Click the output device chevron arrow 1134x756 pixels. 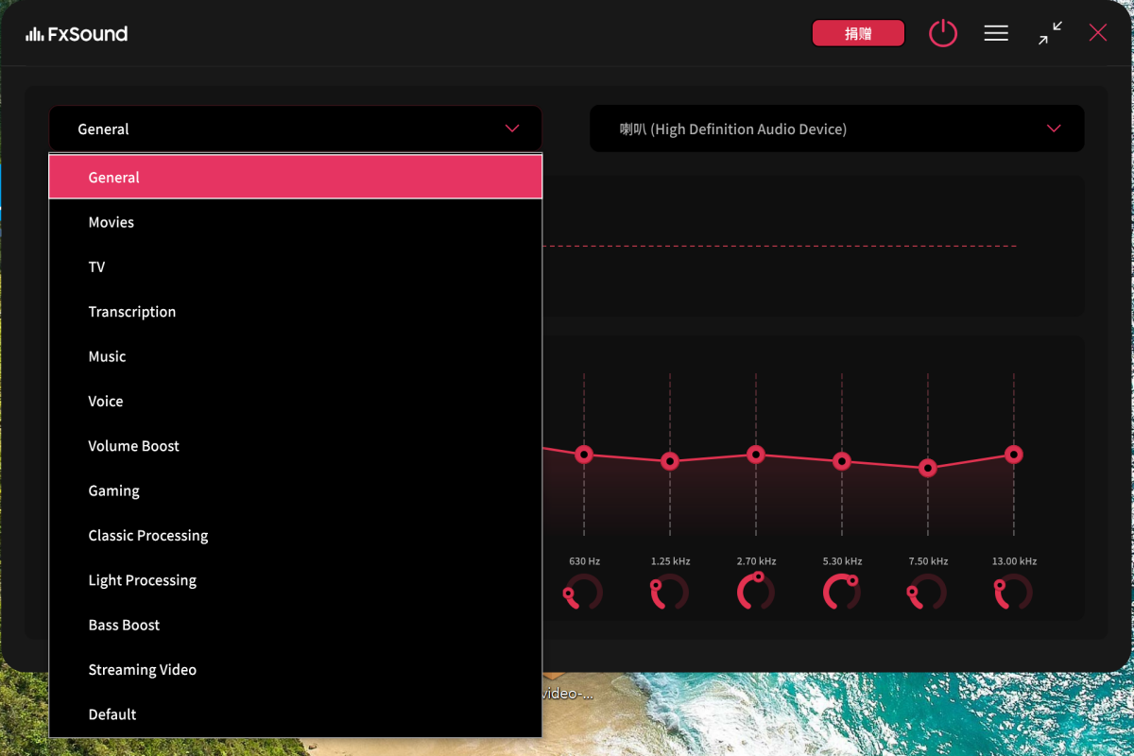click(1054, 129)
